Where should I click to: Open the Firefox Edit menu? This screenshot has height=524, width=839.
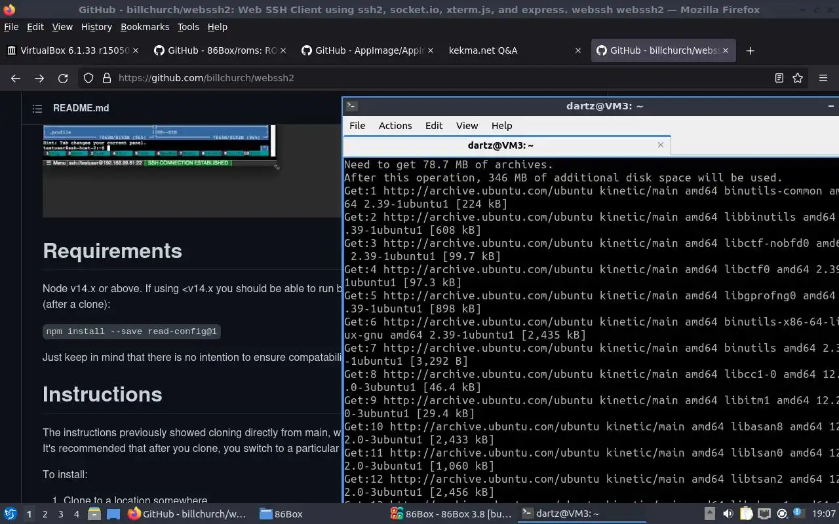tap(35, 27)
